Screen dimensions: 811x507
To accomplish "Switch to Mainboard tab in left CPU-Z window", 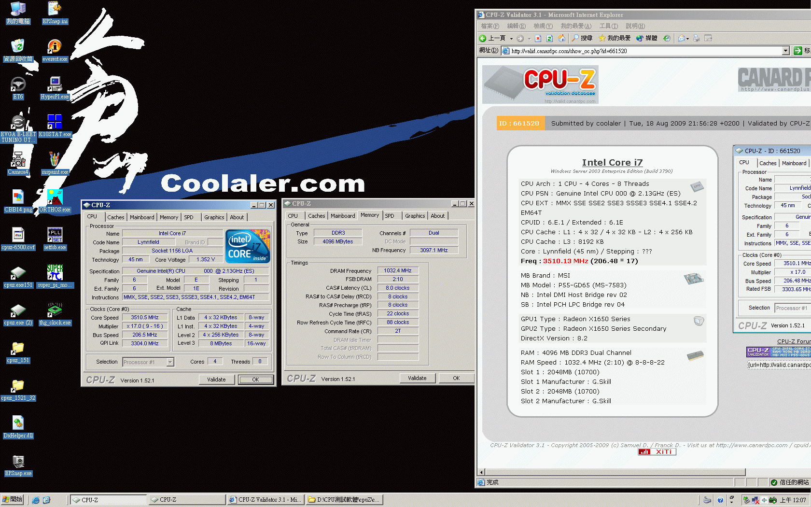I will pos(142,217).
